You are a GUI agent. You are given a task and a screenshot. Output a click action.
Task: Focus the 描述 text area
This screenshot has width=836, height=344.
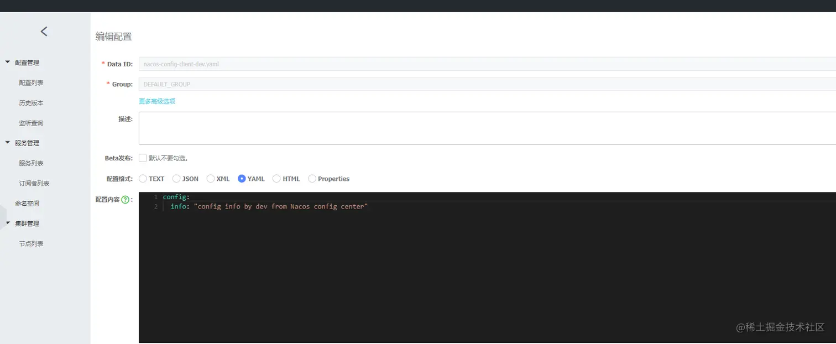point(487,128)
